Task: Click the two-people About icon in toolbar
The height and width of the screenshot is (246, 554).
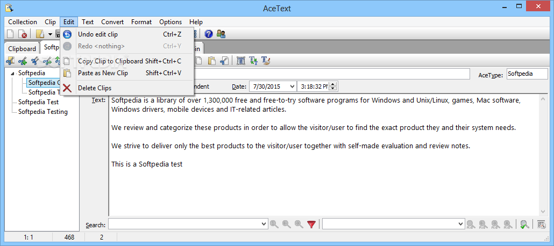Action: (221, 34)
